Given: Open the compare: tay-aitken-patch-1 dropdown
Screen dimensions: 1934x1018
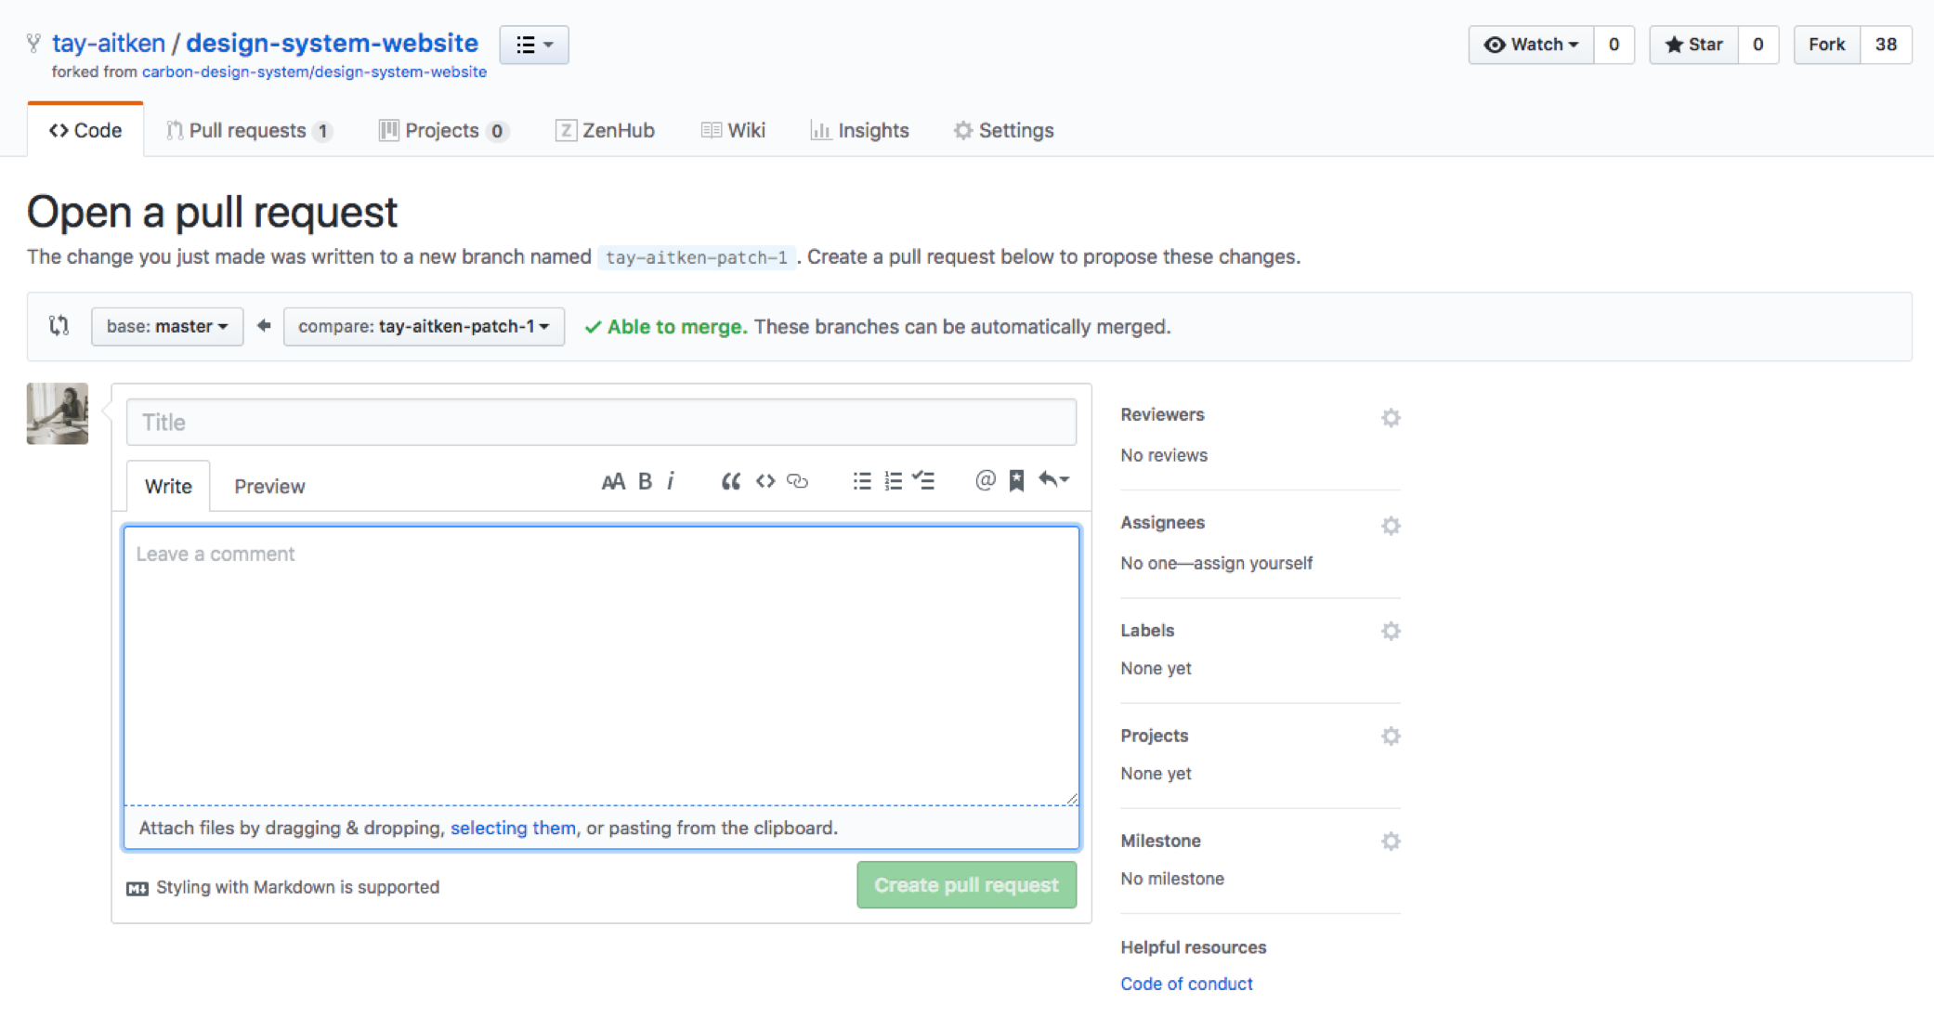Looking at the screenshot, I should pos(424,327).
